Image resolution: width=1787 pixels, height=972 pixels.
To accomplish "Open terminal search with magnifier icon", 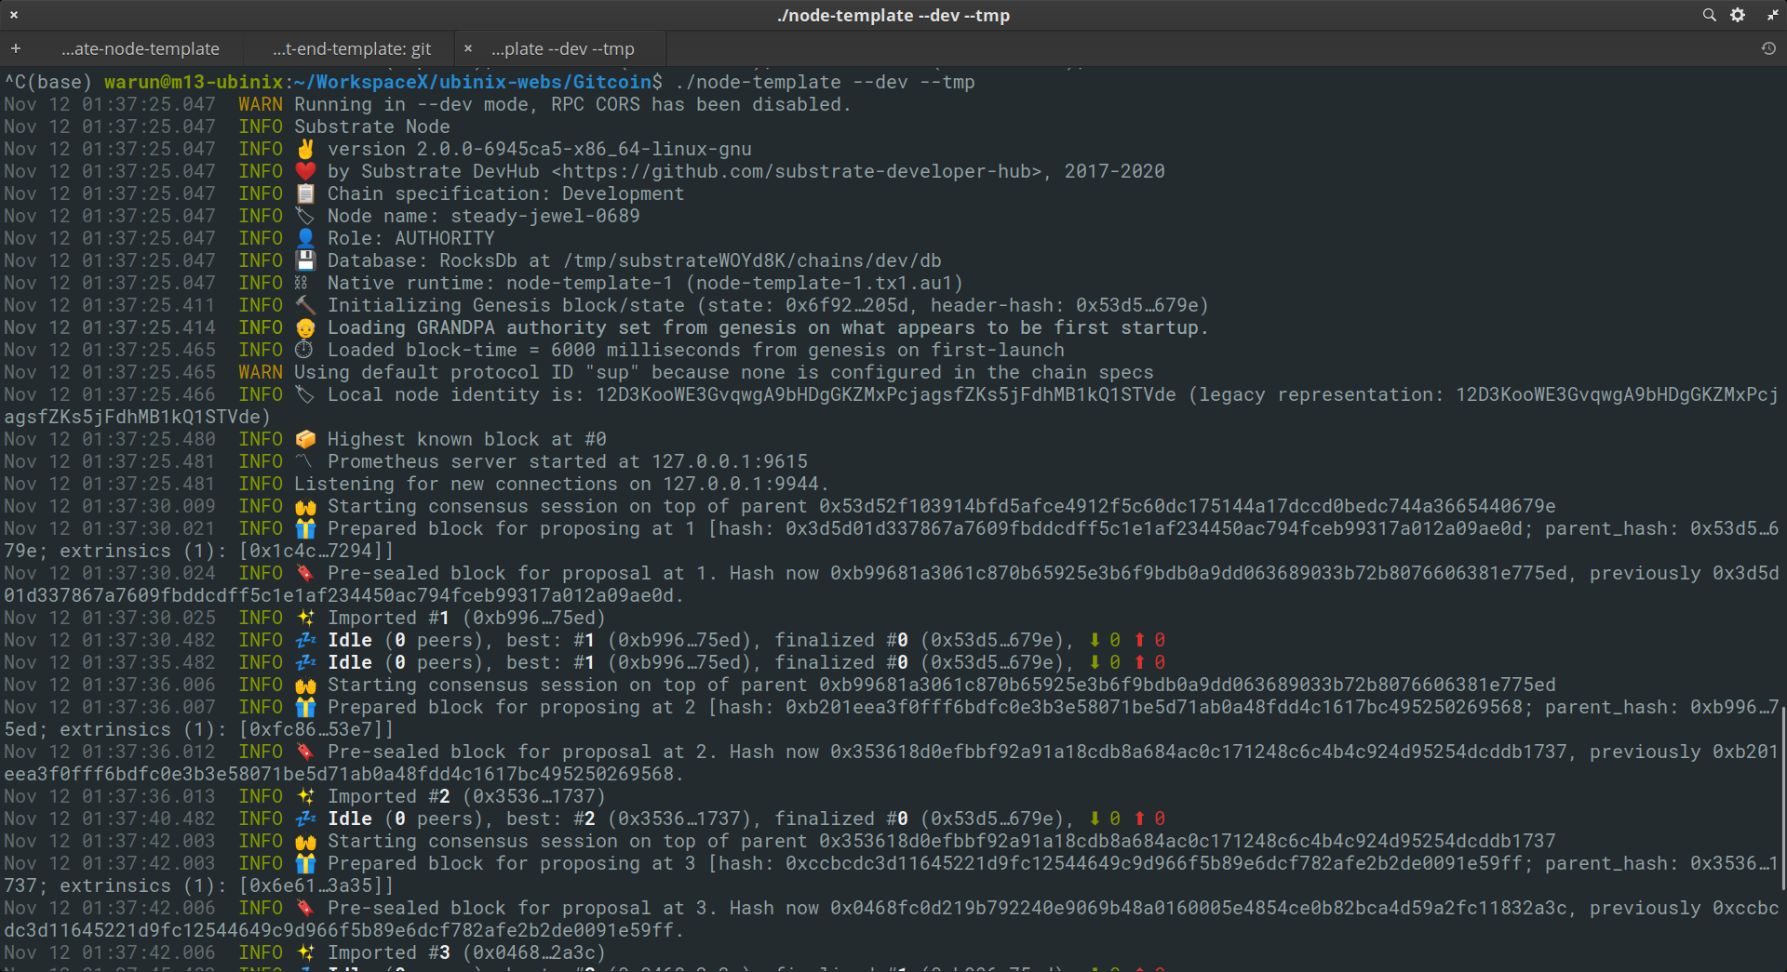I will tap(1709, 15).
